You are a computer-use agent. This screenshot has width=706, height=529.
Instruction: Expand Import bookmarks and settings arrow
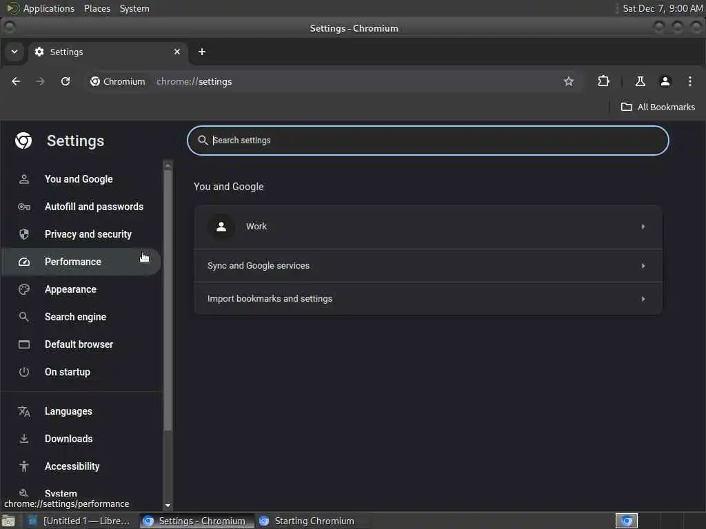click(643, 299)
